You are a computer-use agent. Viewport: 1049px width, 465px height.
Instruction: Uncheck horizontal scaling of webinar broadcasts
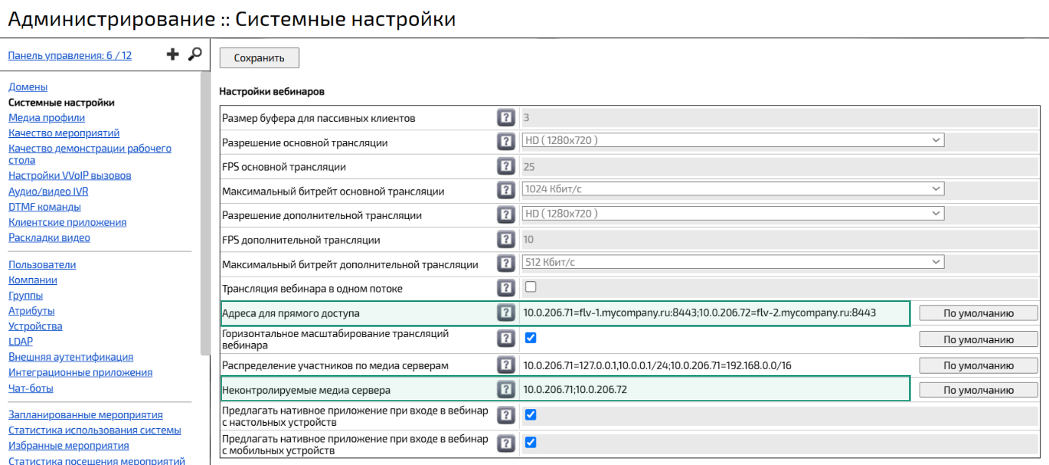click(531, 338)
